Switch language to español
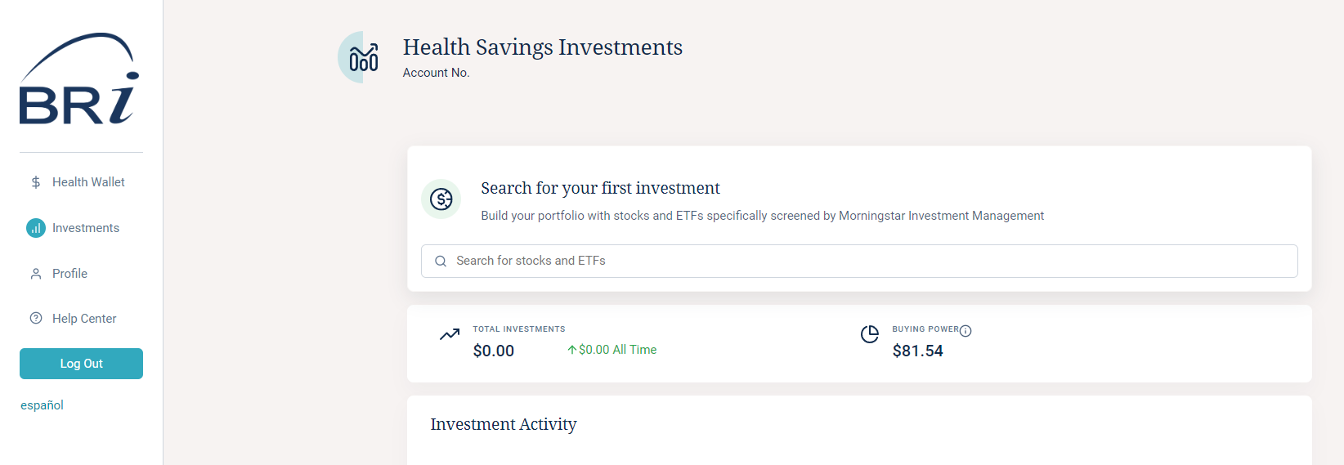 [x=43, y=405]
